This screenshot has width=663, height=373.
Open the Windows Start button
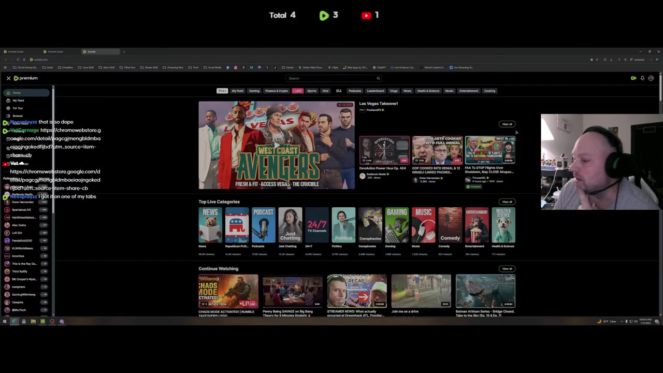pyautogui.click(x=5, y=322)
